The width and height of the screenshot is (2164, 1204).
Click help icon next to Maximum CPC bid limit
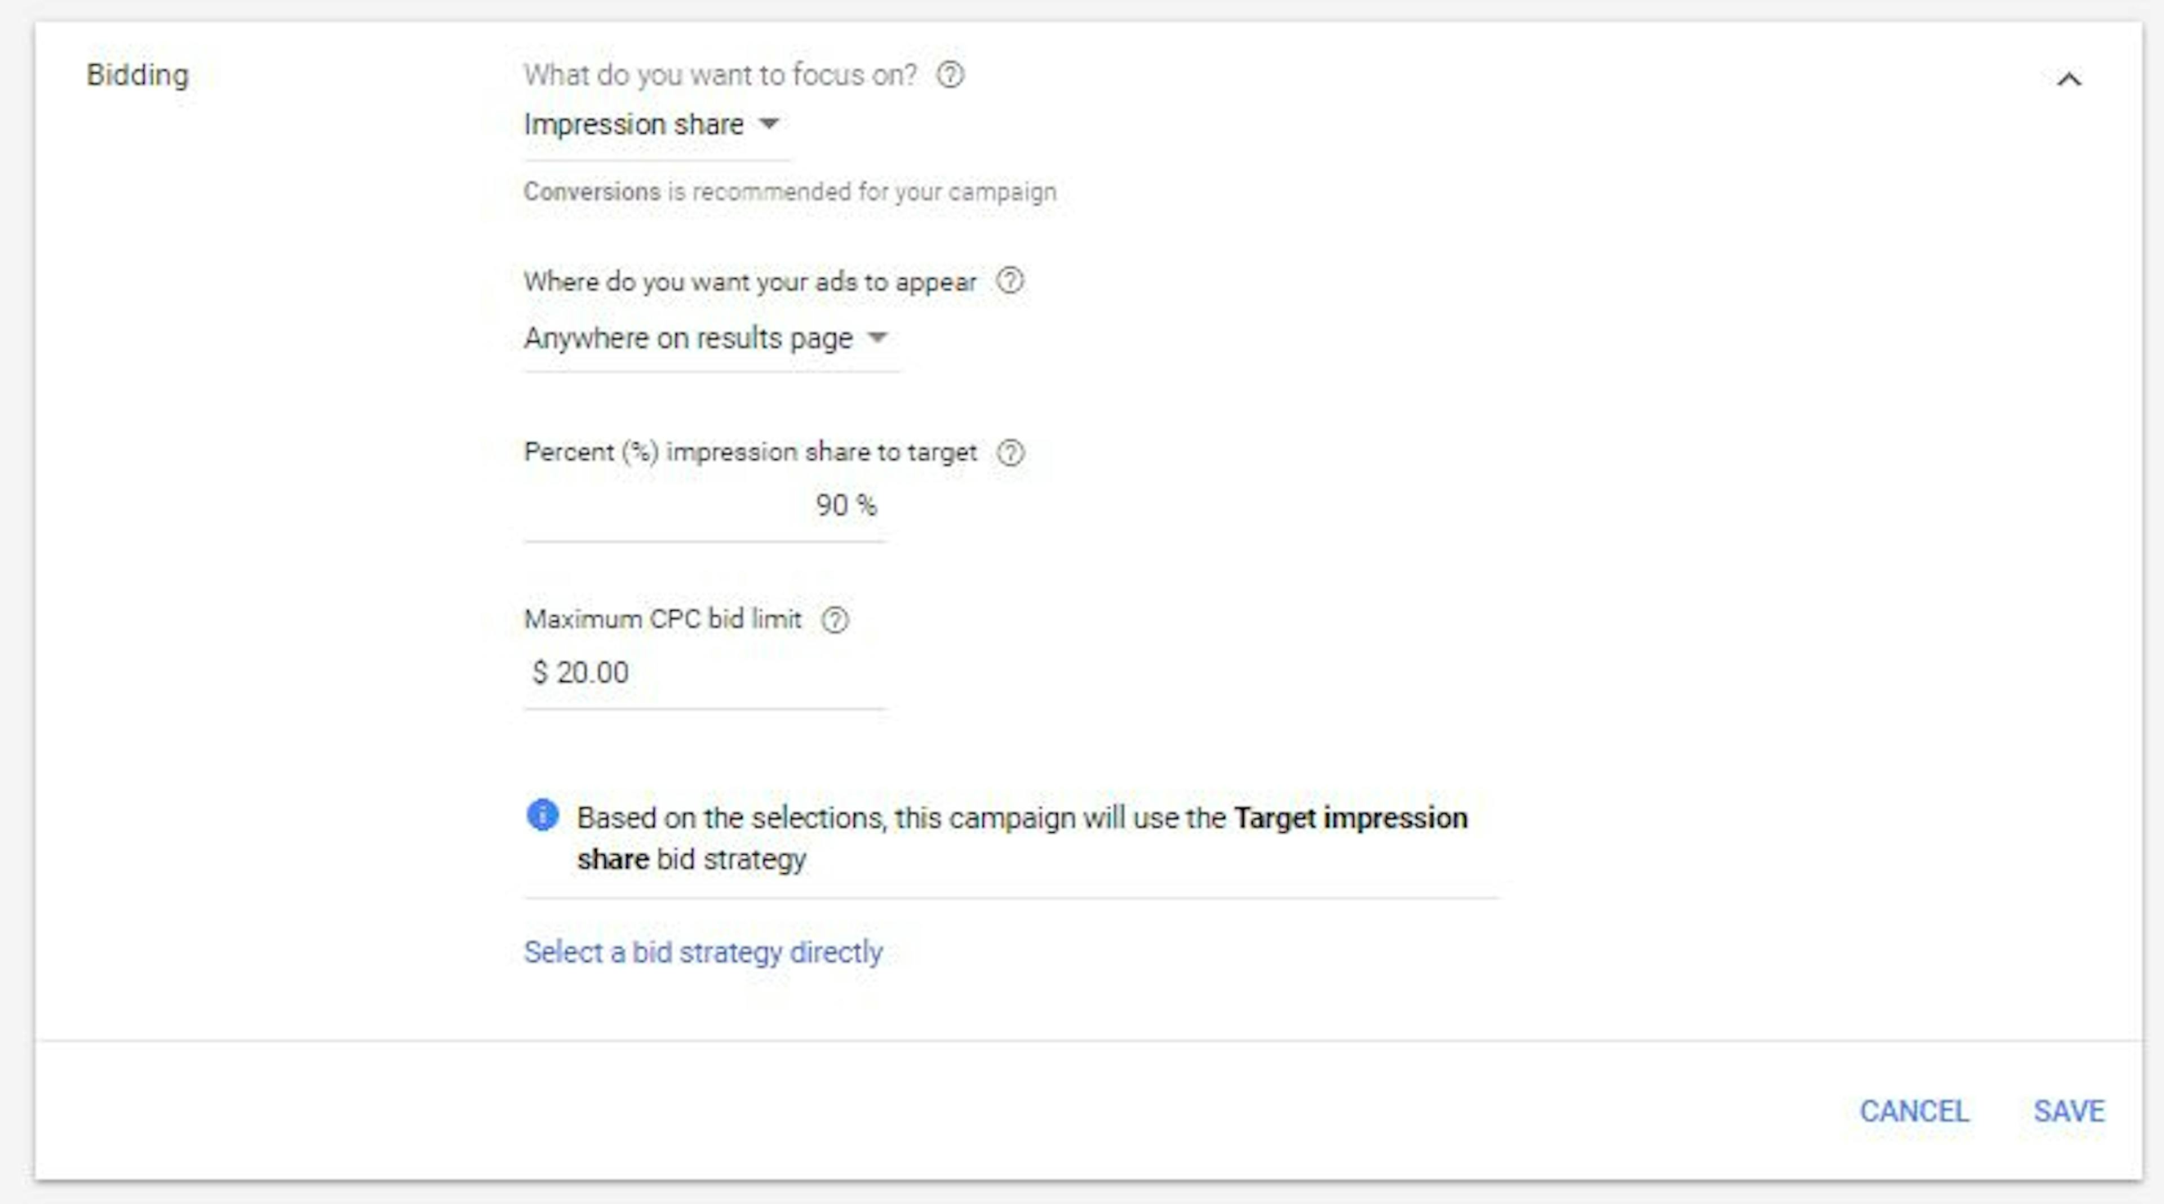(x=836, y=620)
